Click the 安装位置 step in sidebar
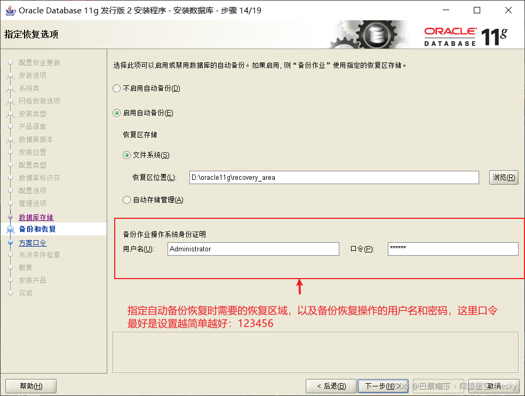Screen dimensions: 525x396 tap(33, 152)
